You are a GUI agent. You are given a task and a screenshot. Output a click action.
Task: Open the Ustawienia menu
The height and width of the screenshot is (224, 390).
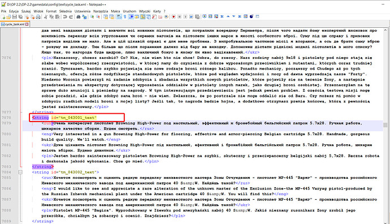point(83,11)
